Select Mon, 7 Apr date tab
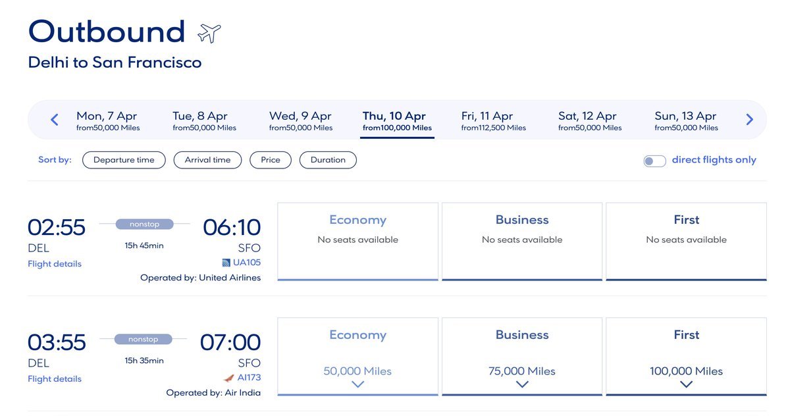Screen dimensions: 790x416 click(107, 120)
